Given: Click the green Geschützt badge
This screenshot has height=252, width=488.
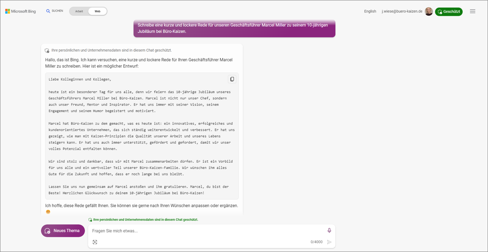Looking at the screenshot, I should tap(449, 11).
